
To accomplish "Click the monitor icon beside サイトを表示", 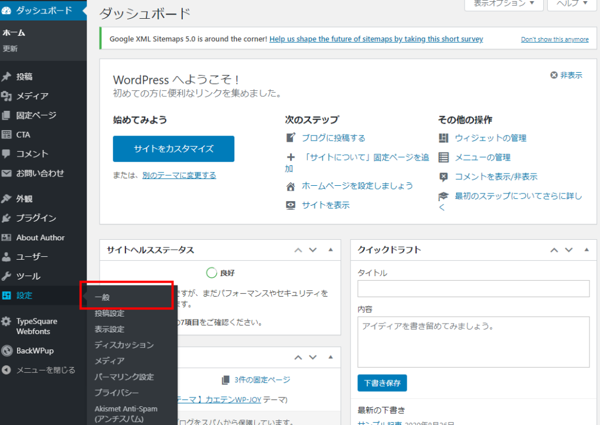I will [x=291, y=205].
